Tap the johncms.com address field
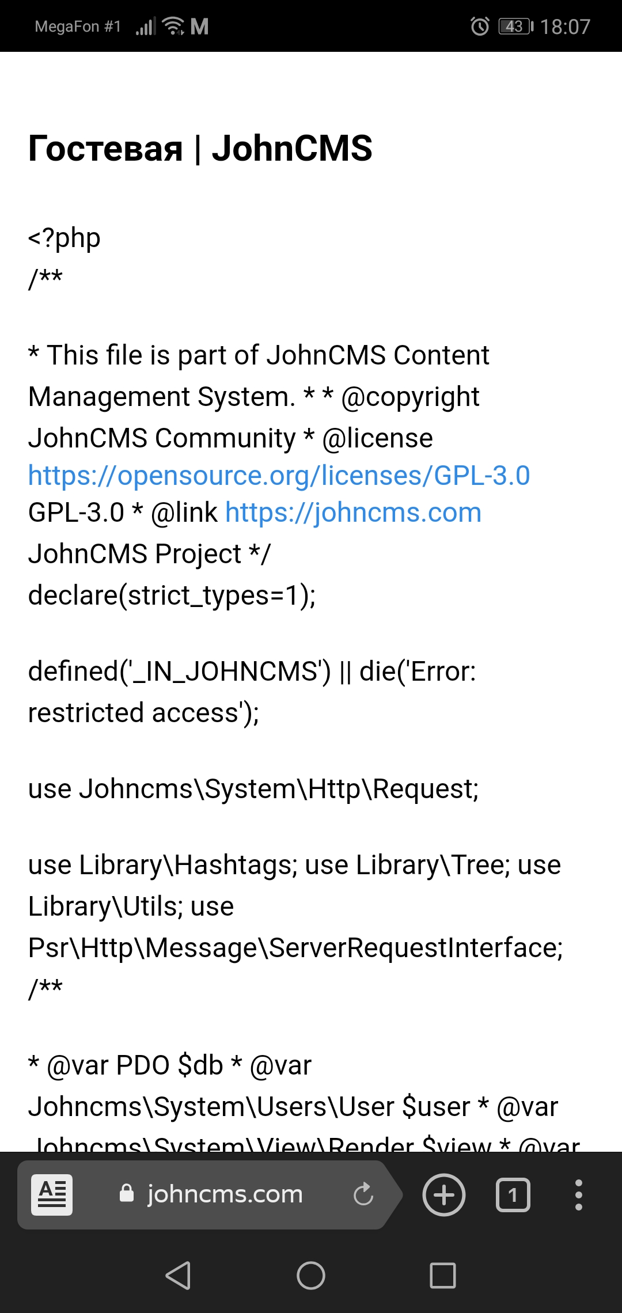 (x=225, y=1194)
